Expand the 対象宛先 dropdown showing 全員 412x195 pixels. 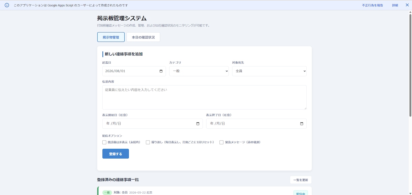[x=269, y=71]
